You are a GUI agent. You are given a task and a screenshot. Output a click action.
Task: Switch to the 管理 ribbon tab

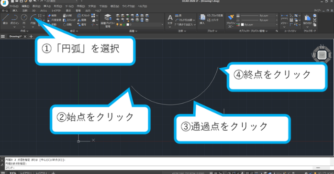78,10
